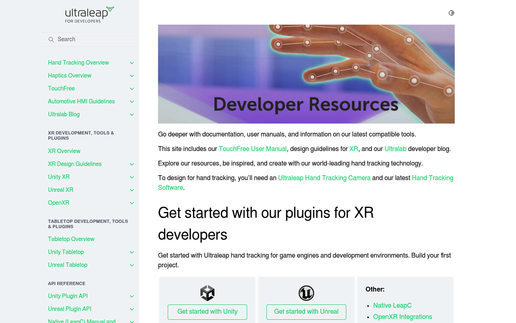Image resolution: width=516 pixels, height=323 pixels.
Task: Click the Developer Resources banner image
Action: tap(306, 74)
